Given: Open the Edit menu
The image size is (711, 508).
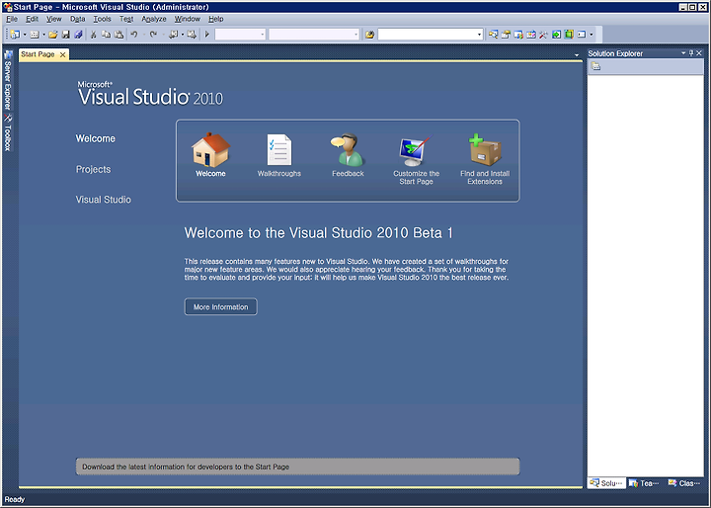Looking at the screenshot, I should pos(32,19).
